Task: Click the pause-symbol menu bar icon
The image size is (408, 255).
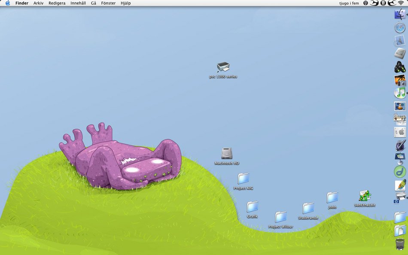Action: 383,3
